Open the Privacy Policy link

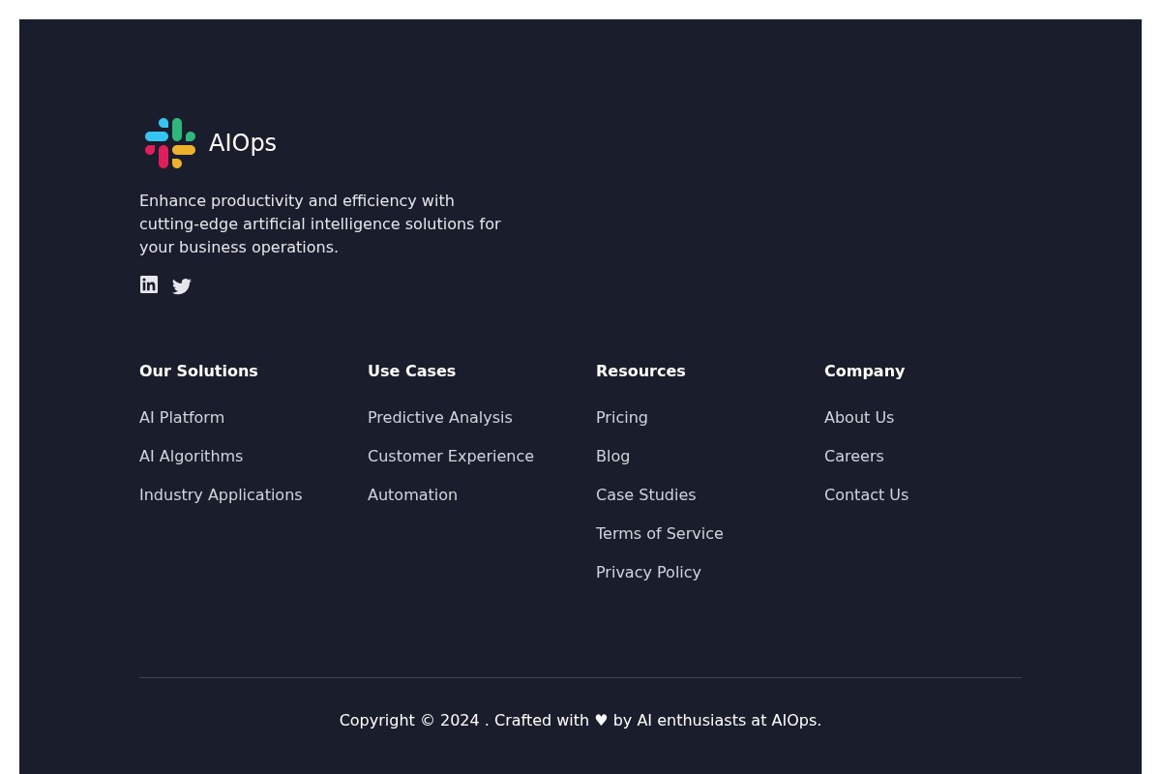tap(648, 572)
